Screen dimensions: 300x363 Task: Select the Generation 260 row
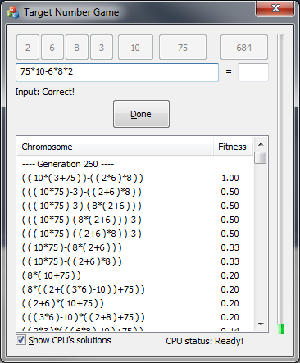click(x=135, y=164)
